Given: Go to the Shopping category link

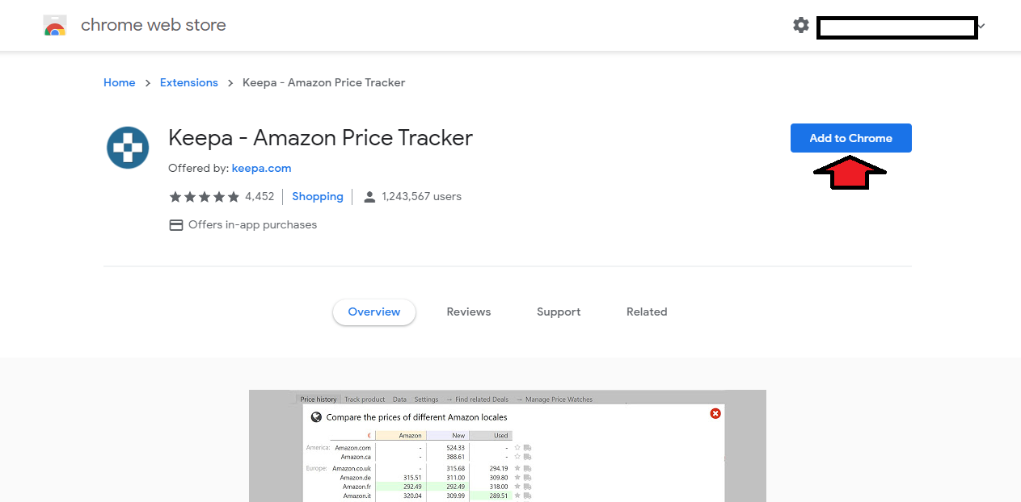Looking at the screenshot, I should tap(317, 196).
